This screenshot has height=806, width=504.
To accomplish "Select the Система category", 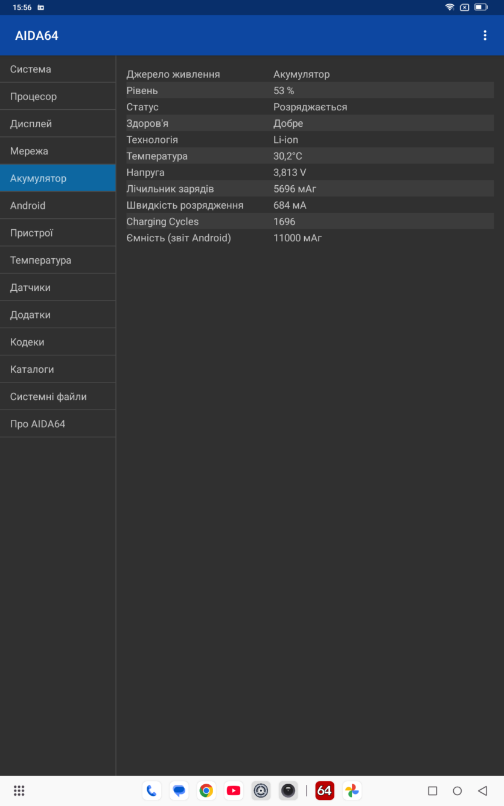I will pyautogui.click(x=58, y=69).
